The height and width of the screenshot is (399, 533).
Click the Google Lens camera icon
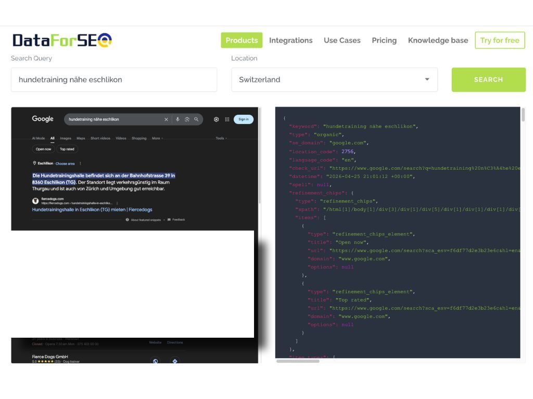[187, 119]
